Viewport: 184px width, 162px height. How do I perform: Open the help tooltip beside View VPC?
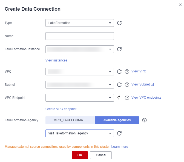(127, 72)
